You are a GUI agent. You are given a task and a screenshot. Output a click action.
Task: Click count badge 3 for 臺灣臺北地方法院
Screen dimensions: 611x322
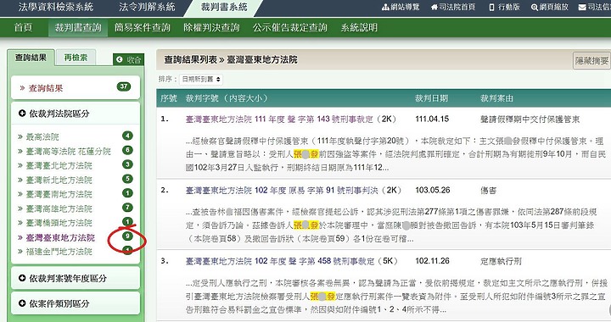coord(127,164)
